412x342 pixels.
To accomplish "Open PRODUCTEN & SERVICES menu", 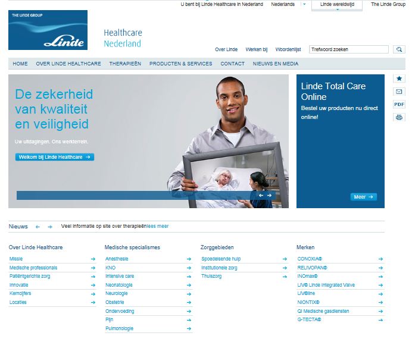I will pyautogui.click(x=181, y=64).
